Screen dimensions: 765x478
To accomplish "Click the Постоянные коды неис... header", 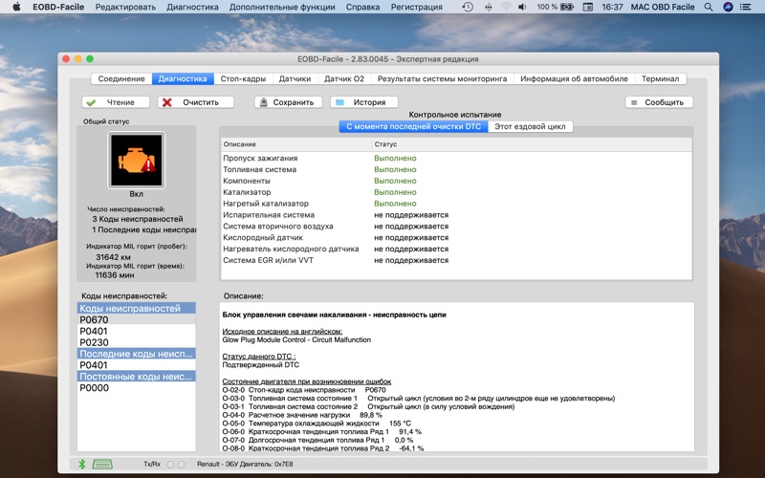I will click(x=136, y=377).
